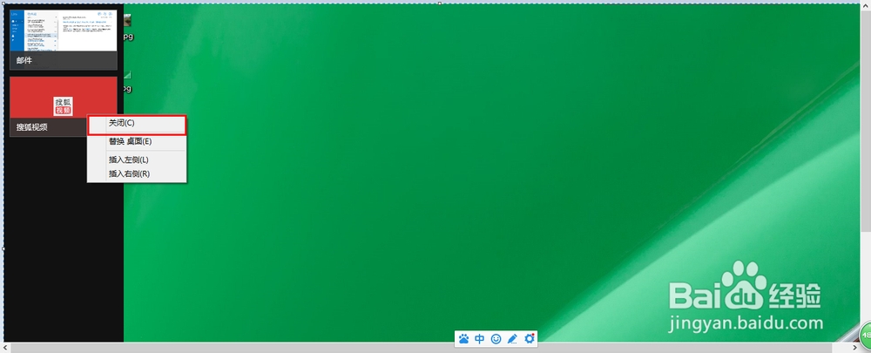
Task: Select 插入左侧(L) menu entry
Action: pos(137,160)
